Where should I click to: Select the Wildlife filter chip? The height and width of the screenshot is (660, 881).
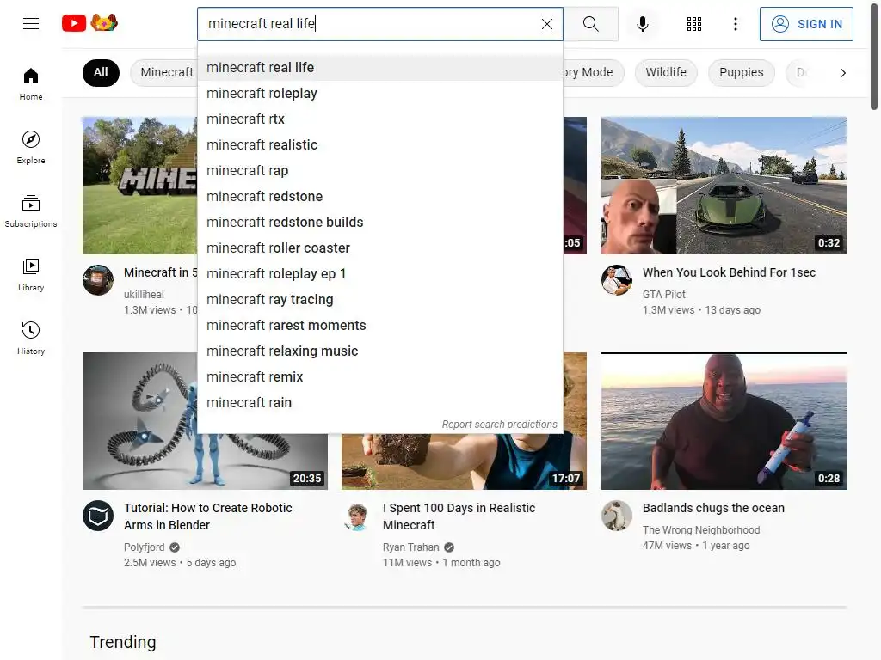coord(666,72)
